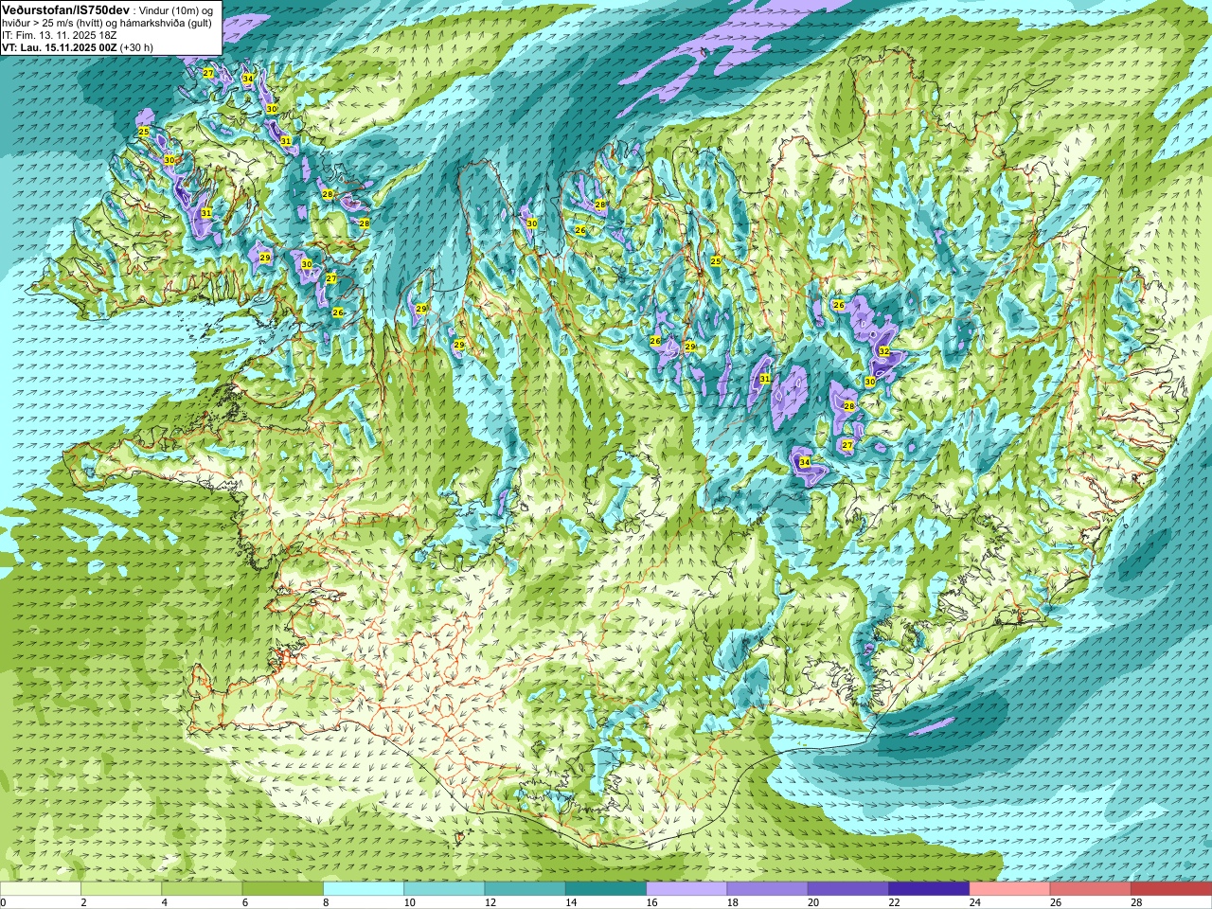The height and width of the screenshot is (909, 1212).
Task: Click the legend tick label '12'
Action: 490,902
